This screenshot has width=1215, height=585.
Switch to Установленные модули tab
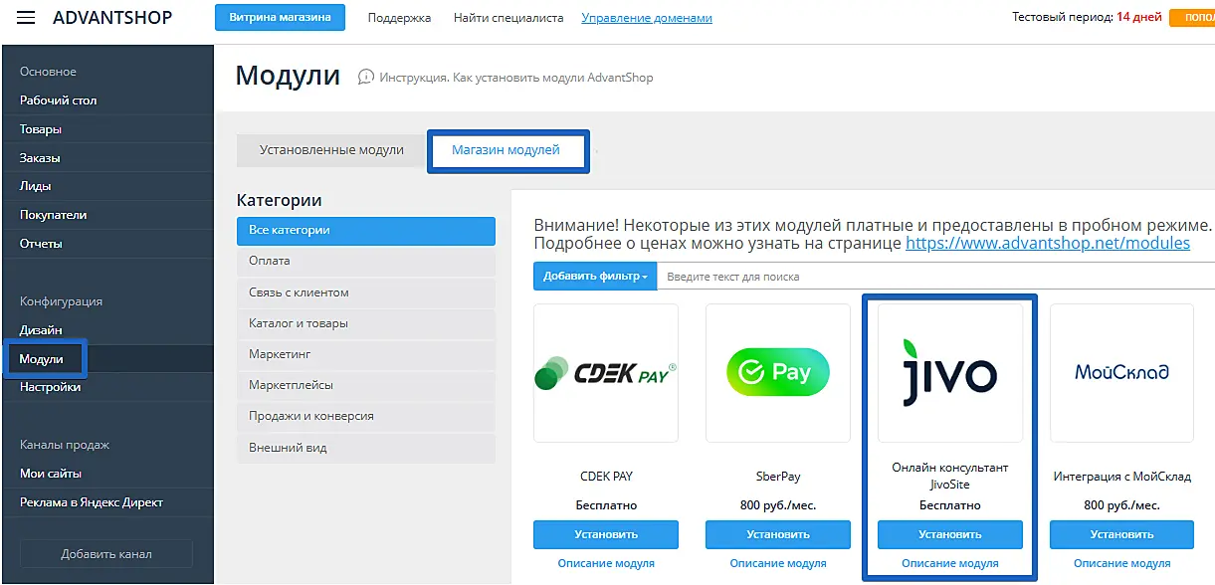(x=331, y=150)
